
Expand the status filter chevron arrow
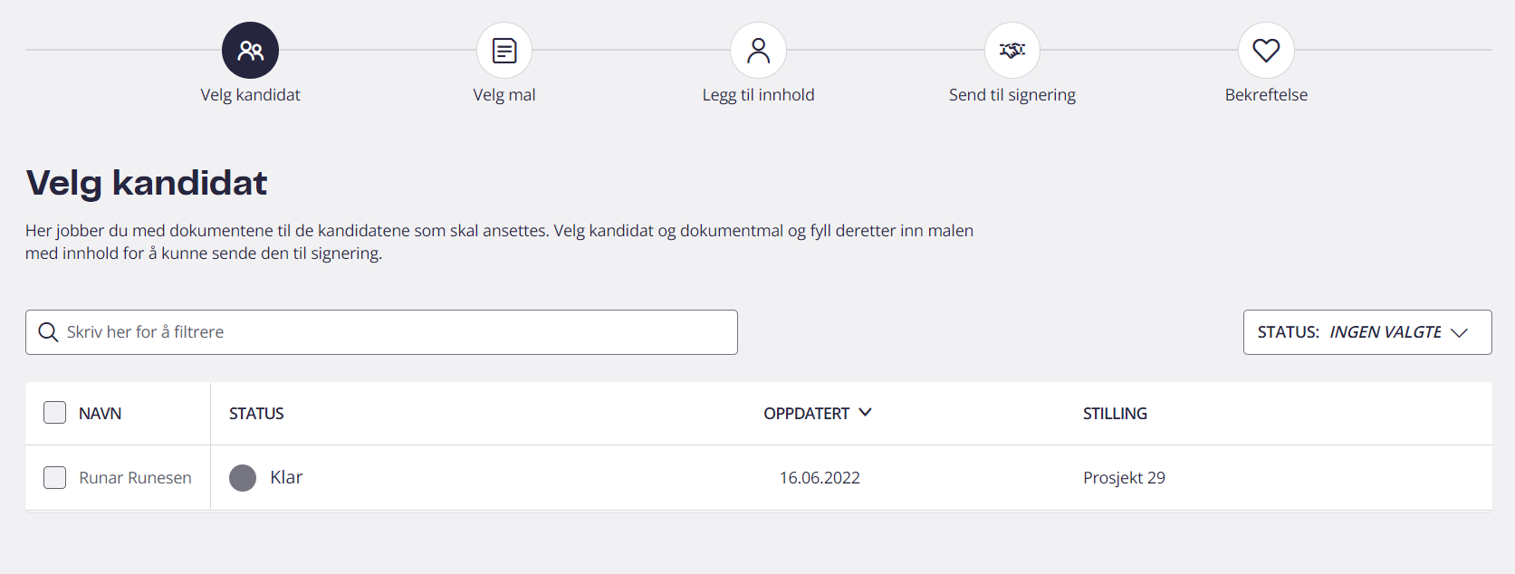[1459, 332]
